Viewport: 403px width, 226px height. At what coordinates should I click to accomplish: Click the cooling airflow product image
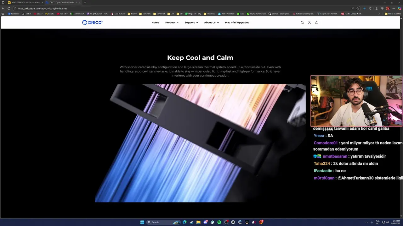pyautogui.click(x=200, y=143)
